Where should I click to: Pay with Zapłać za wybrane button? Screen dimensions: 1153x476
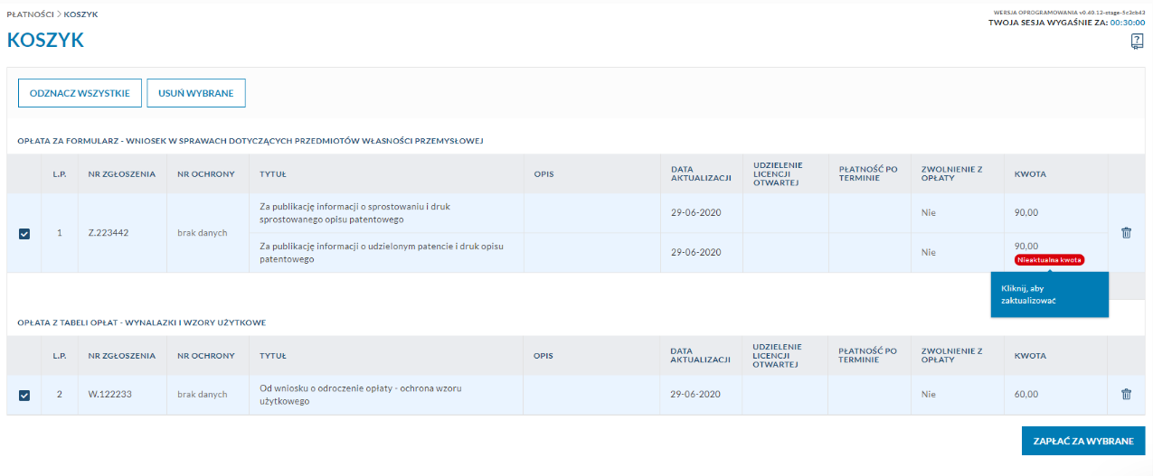click(x=1082, y=441)
